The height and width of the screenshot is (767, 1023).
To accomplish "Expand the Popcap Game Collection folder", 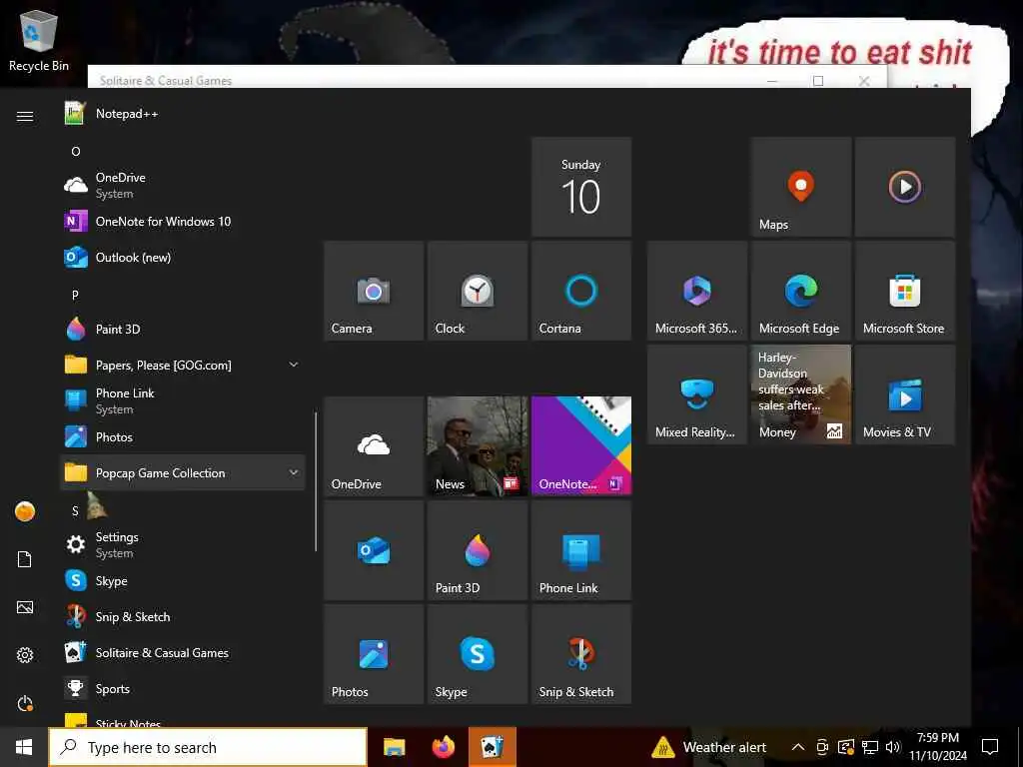I will 183,472.
